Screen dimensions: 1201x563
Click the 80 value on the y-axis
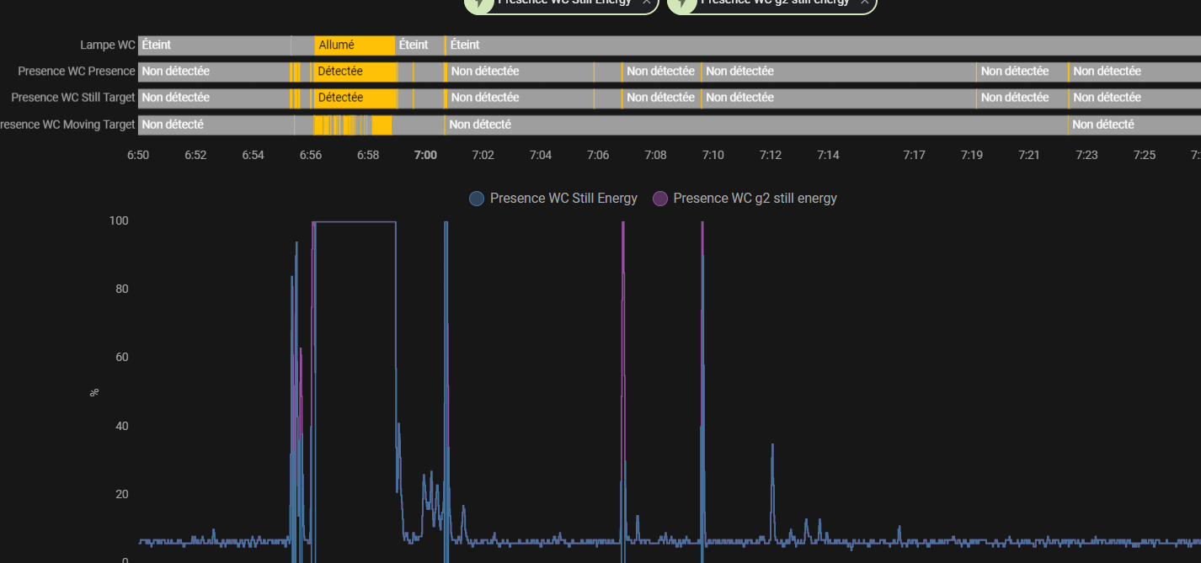(x=122, y=289)
